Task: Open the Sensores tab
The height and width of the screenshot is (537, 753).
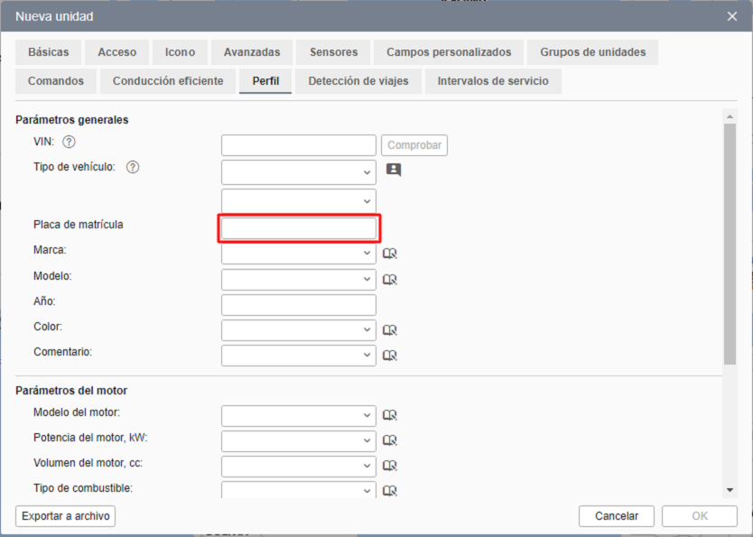Action: [333, 52]
